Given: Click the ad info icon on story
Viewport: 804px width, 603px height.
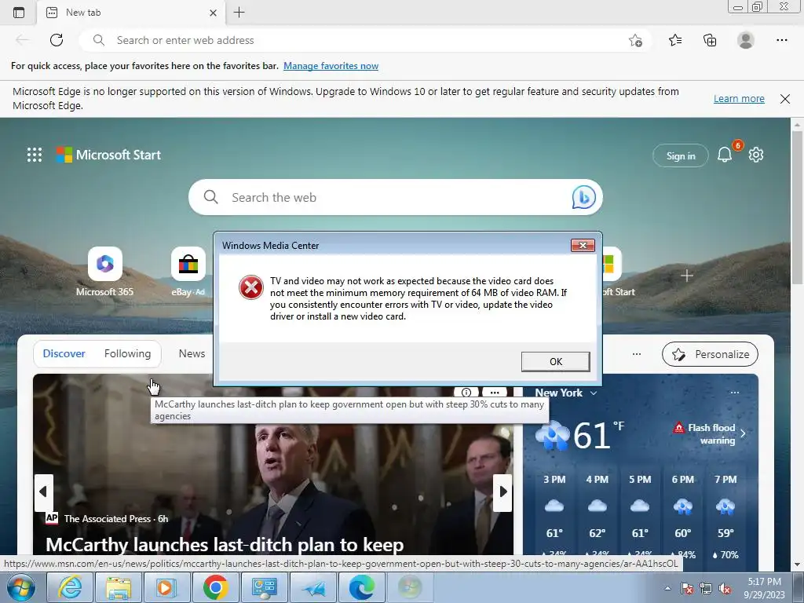Looking at the screenshot, I should click(x=466, y=393).
